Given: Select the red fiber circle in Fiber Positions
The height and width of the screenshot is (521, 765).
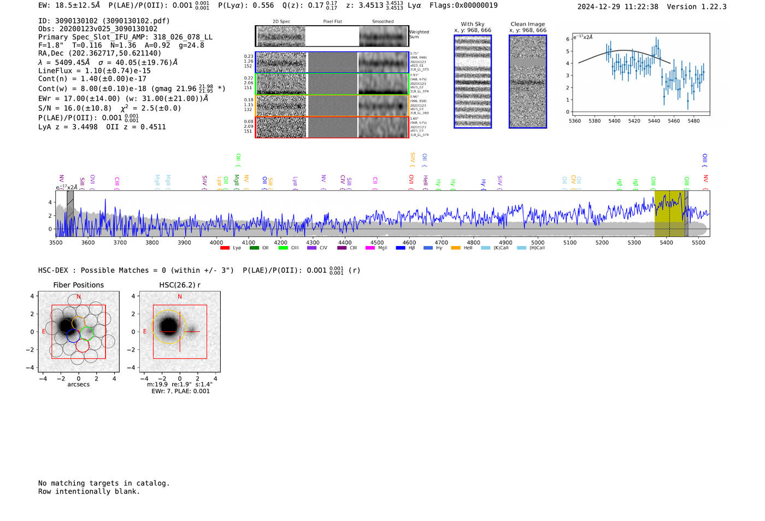Looking at the screenshot, I should [83, 346].
